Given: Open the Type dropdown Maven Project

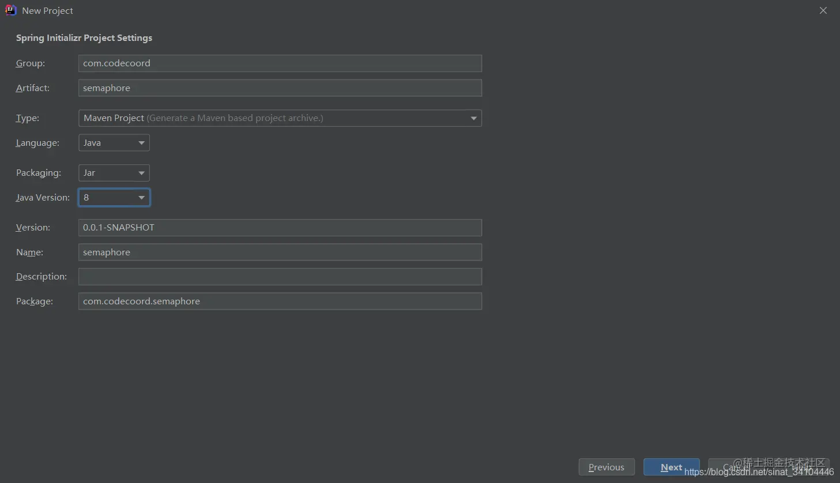Looking at the screenshot, I should tap(280, 118).
